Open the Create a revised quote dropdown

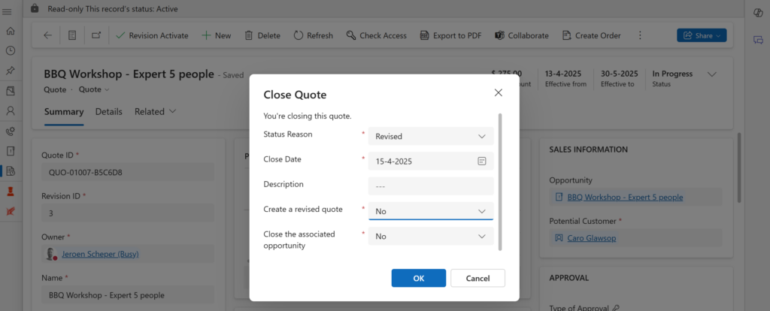431,211
